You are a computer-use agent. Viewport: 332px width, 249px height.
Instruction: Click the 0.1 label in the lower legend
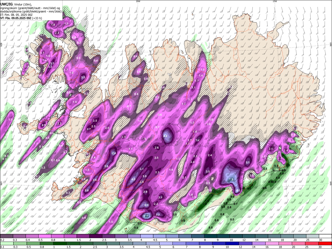(2, 247)
